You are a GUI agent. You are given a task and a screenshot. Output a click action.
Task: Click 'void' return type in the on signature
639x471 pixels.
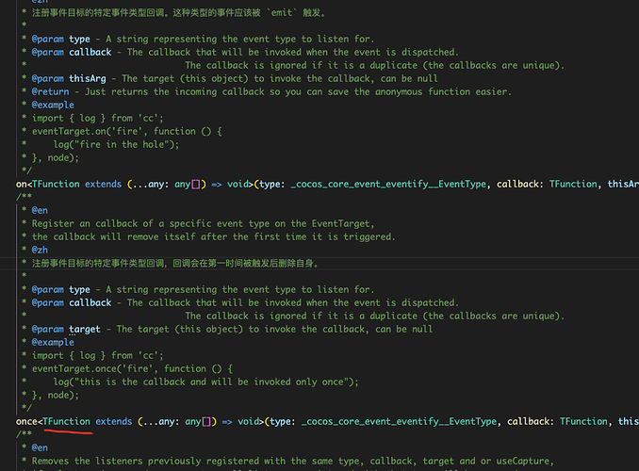click(x=238, y=185)
